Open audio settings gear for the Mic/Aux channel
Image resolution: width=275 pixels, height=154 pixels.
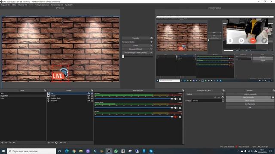tap(180, 117)
